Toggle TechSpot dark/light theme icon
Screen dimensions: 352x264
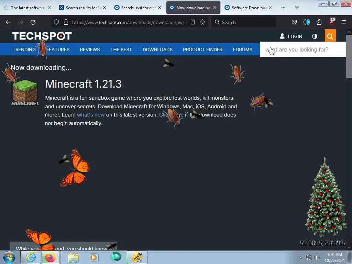(x=315, y=36)
